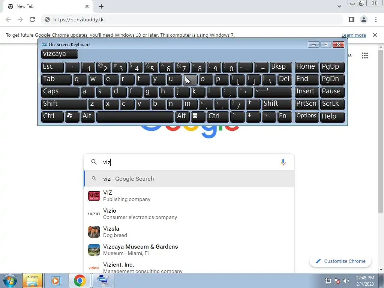Toggle the ScrLk key
This screenshot has height=288, width=384.
332,104
